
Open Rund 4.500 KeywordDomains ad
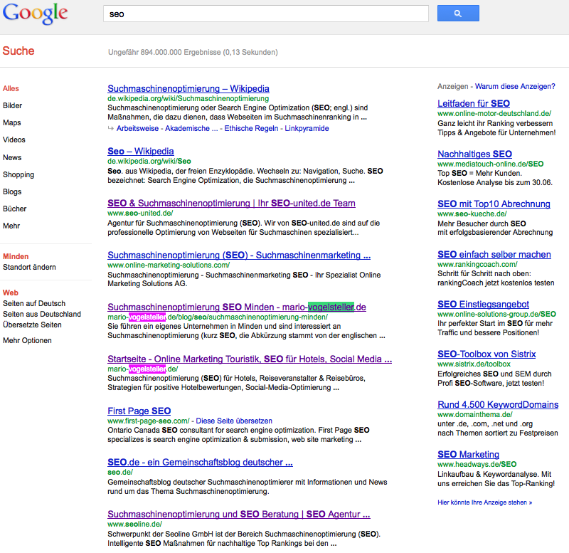pos(498,404)
